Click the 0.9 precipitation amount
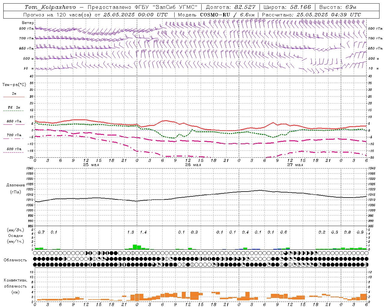 tap(360, 232)
